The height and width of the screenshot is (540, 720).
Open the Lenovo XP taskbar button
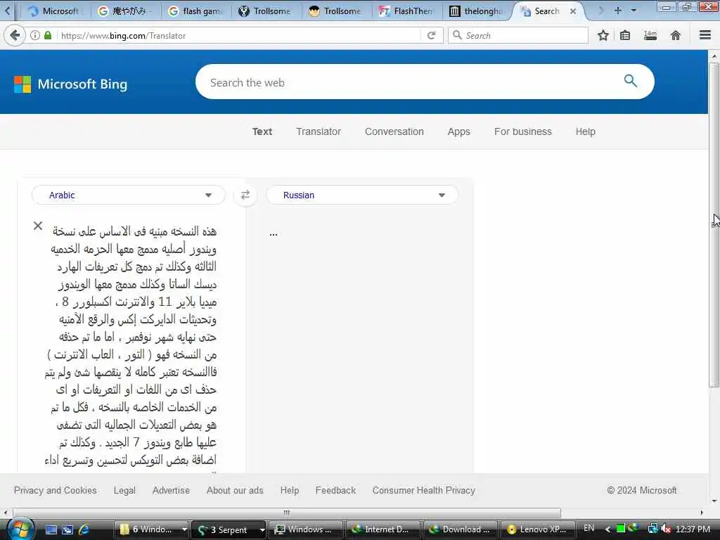(538, 529)
